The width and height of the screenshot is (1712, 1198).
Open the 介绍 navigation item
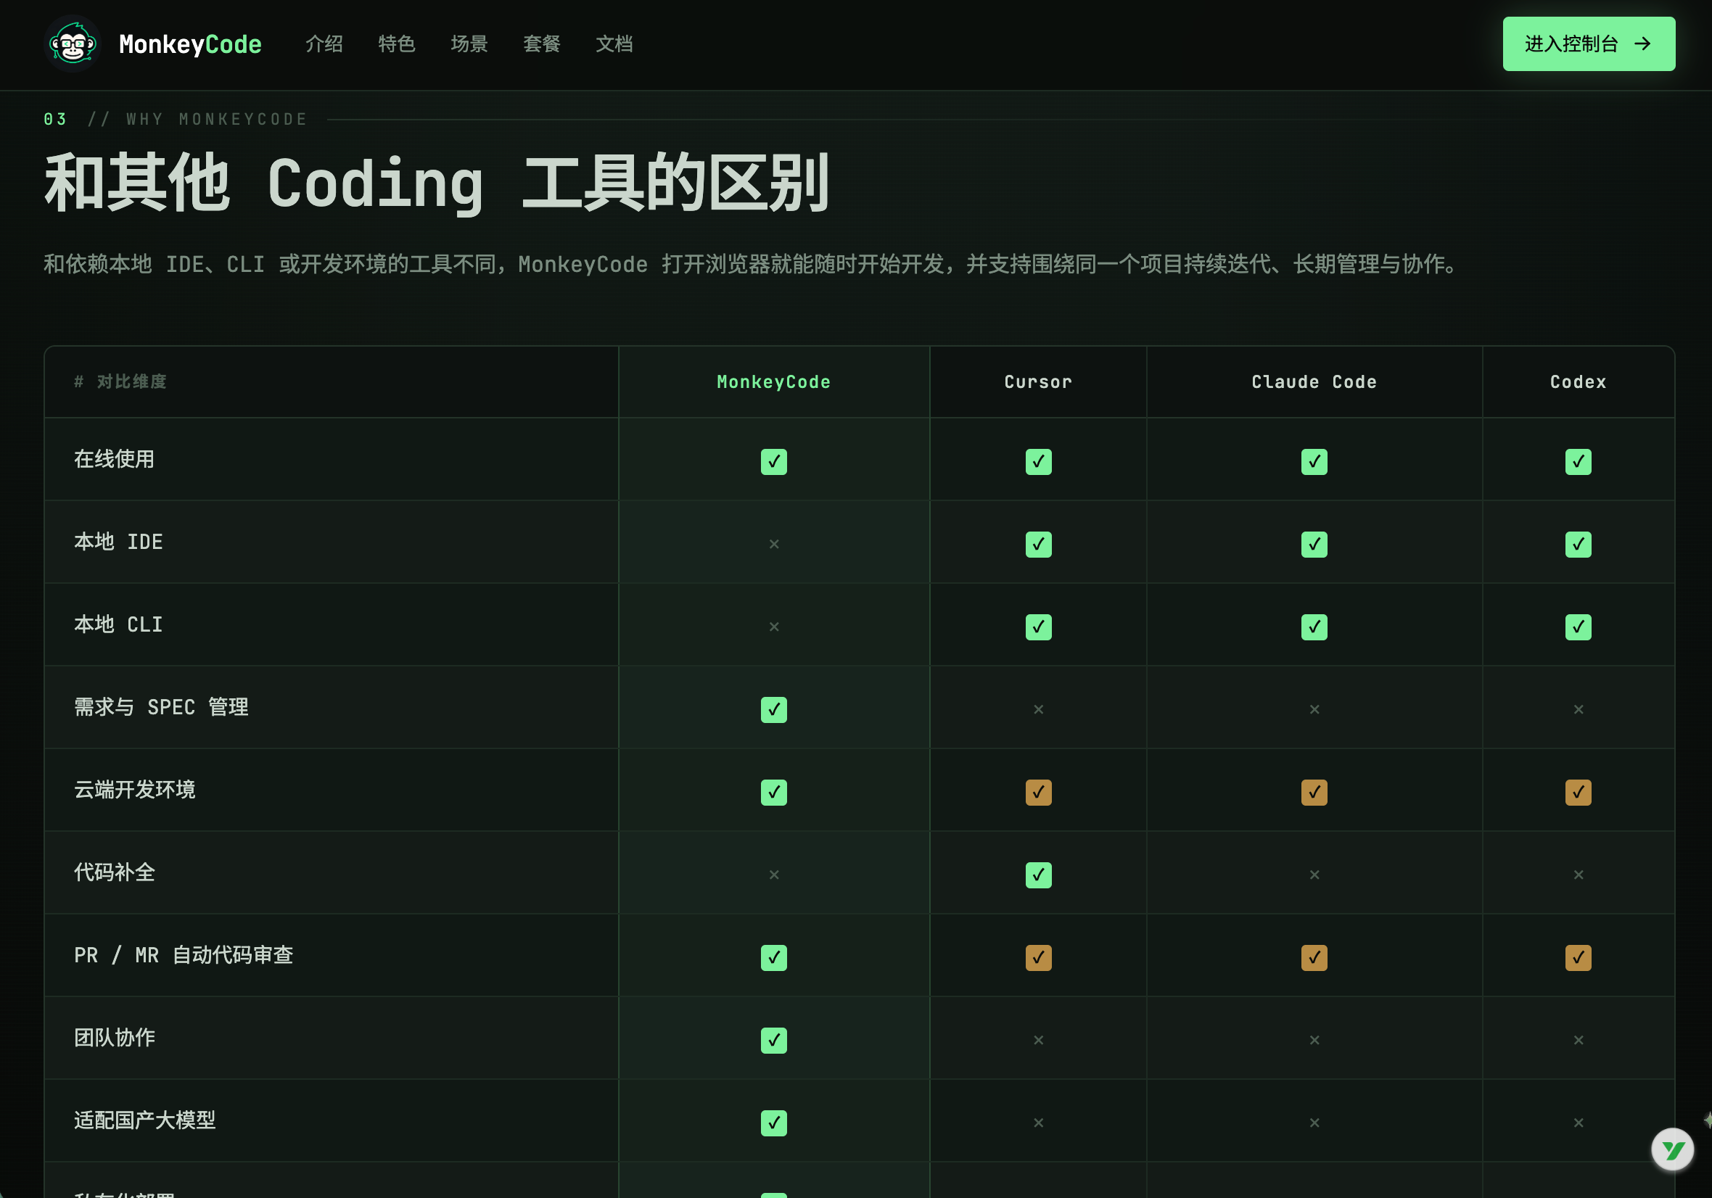coord(324,44)
